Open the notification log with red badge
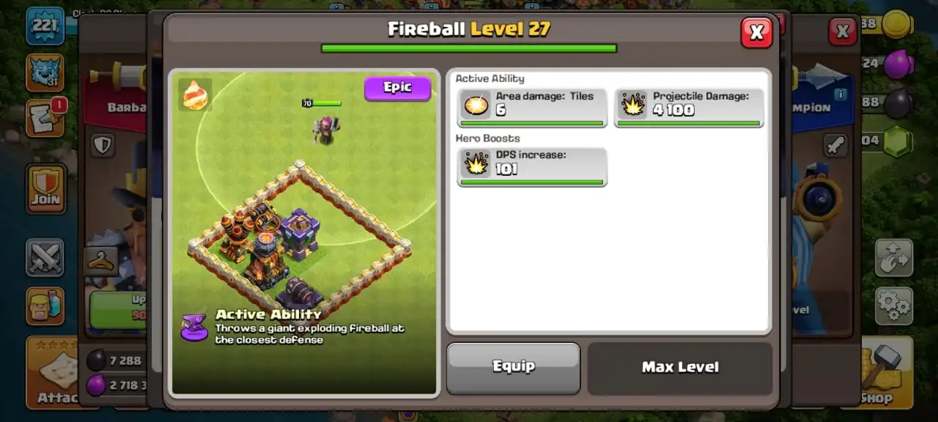Image resolution: width=938 pixels, height=422 pixels. click(x=45, y=118)
